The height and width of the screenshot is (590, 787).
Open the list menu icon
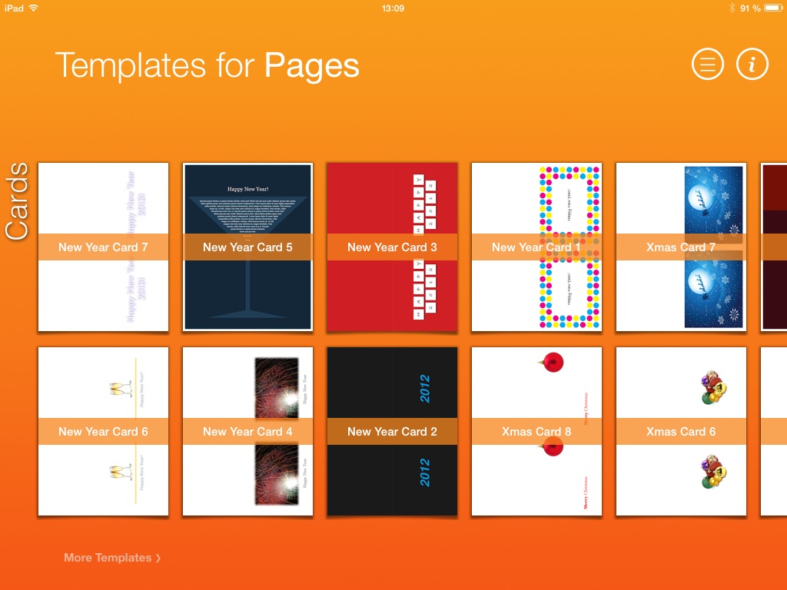point(708,65)
